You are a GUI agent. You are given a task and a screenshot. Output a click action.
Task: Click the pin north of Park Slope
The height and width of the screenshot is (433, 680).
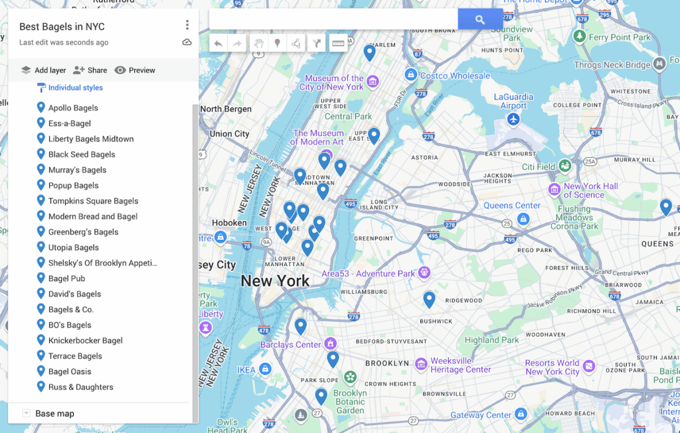(333, 359)
